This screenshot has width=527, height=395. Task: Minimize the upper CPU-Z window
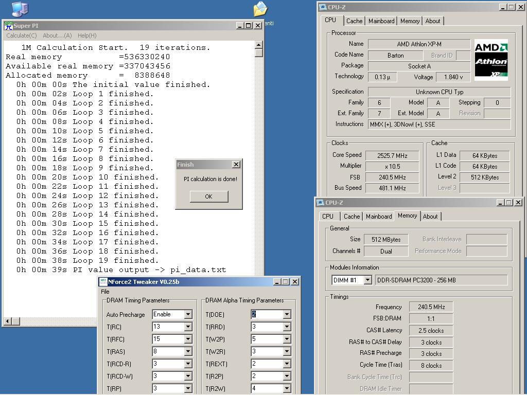point(503,7)
